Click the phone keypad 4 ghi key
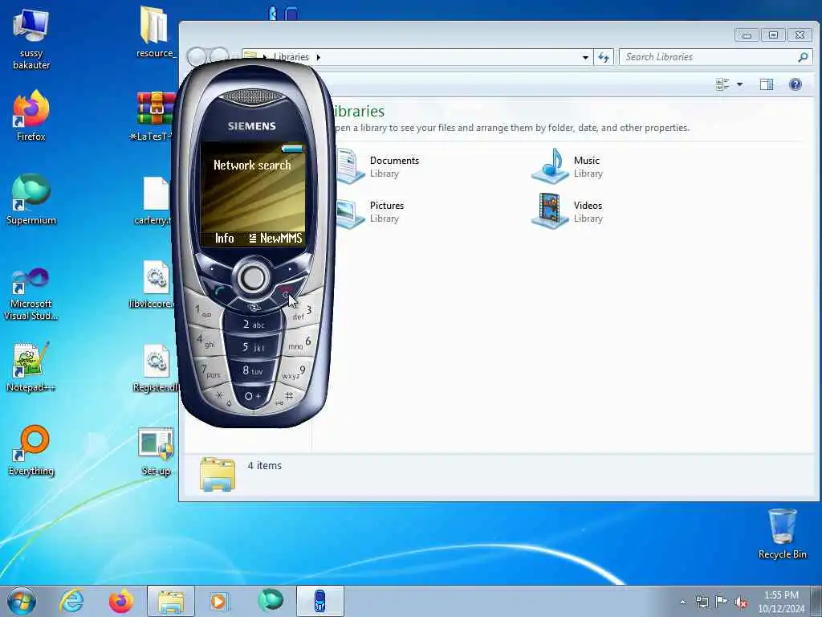Image resolution: width=822 pixels, height=617 pixels. pyautogui.click(x=206, y=341)
